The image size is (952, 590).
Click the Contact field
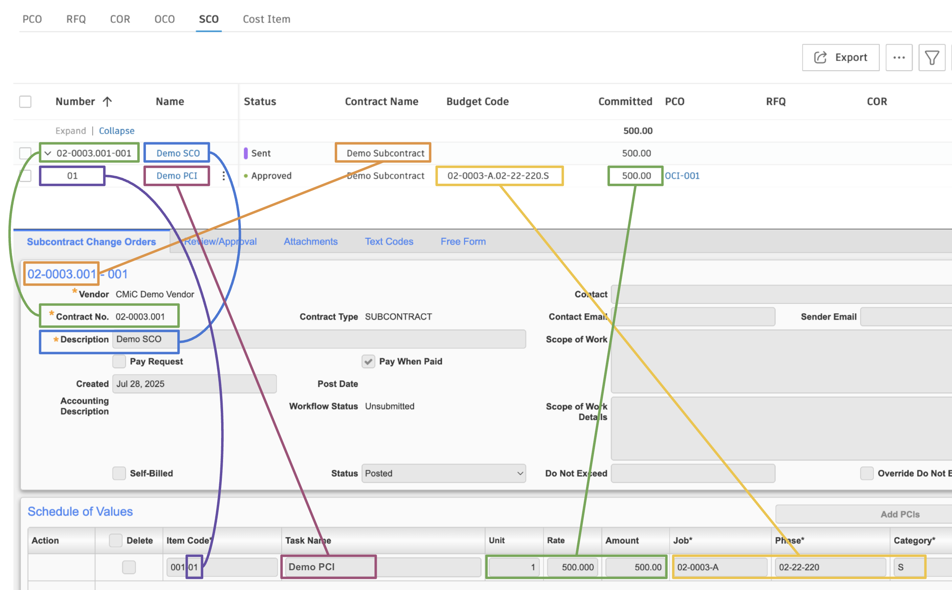tap(781, 294)
